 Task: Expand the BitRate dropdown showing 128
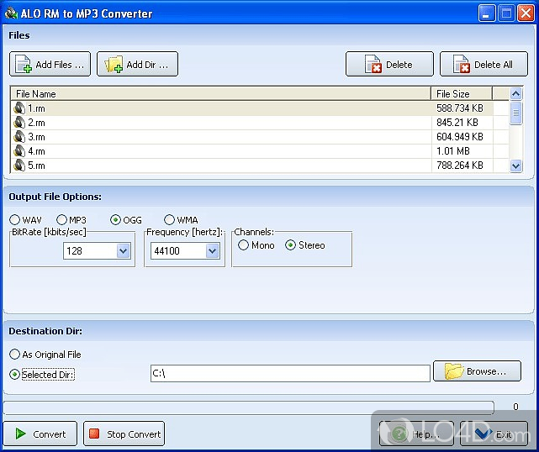pyautogui.click(x=123, y=251)
